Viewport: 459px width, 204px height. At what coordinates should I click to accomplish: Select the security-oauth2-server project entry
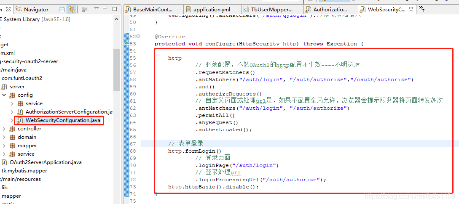click(29, 61)
